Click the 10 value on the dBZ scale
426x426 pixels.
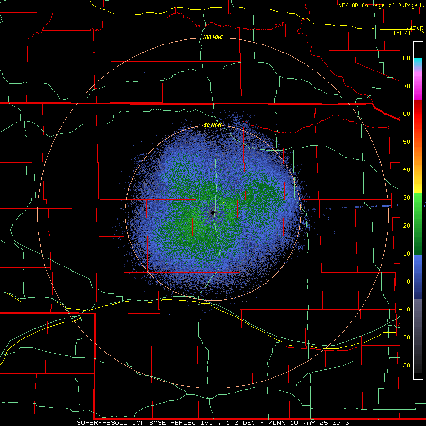coord(407,254)
